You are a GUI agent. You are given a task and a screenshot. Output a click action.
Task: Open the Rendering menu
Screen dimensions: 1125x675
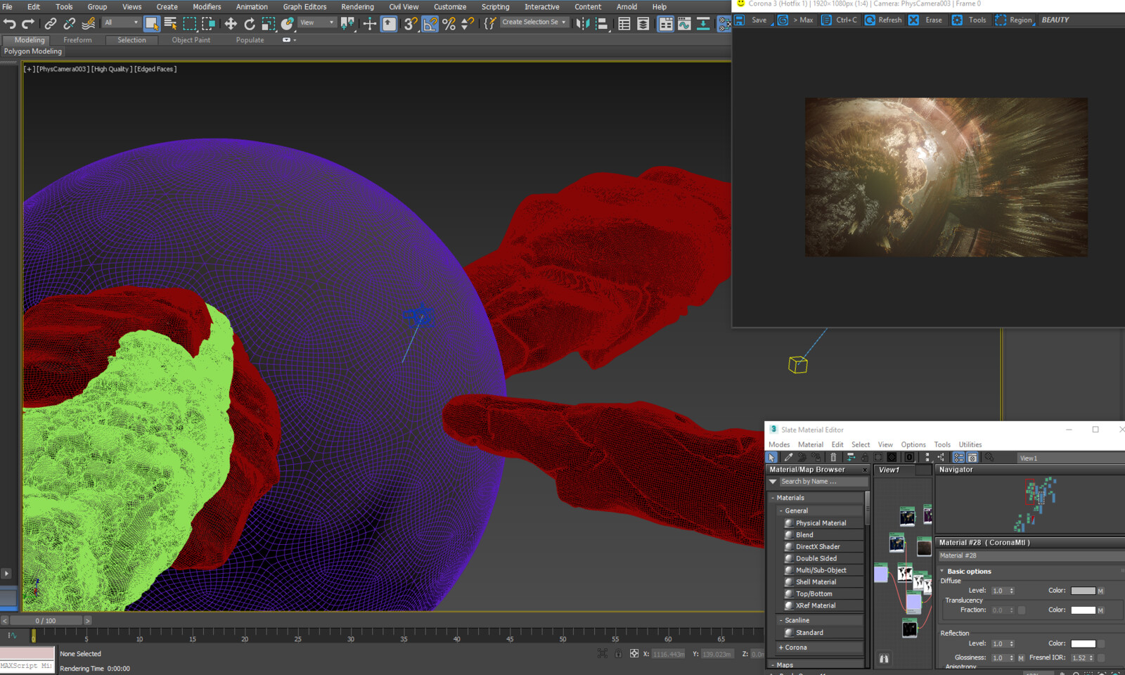pyautogui.click(x=357, y=7)
